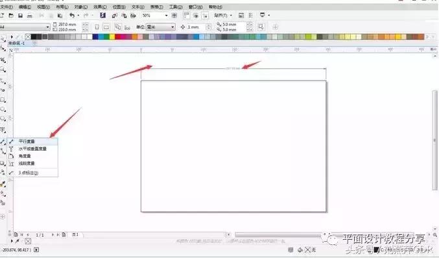This screenshot has height=258, width=439.
Task: Toggle apply layout to all pages
Action: point(118,27)
